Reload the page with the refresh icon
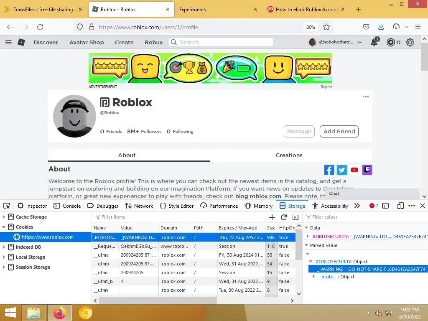The width and height of the screenshot is (428, 321). [x=40, y=27]
